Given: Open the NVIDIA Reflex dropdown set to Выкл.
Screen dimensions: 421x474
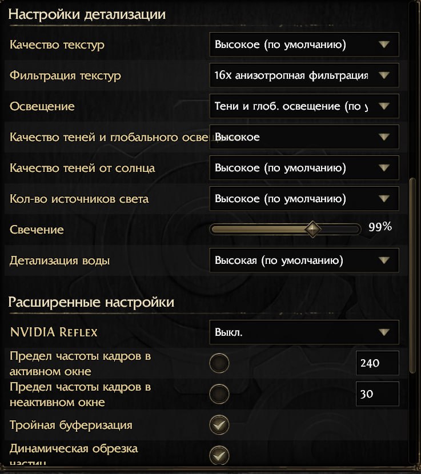Looking at the screenshot, I should pyautogui.click(x=304, y=332).
